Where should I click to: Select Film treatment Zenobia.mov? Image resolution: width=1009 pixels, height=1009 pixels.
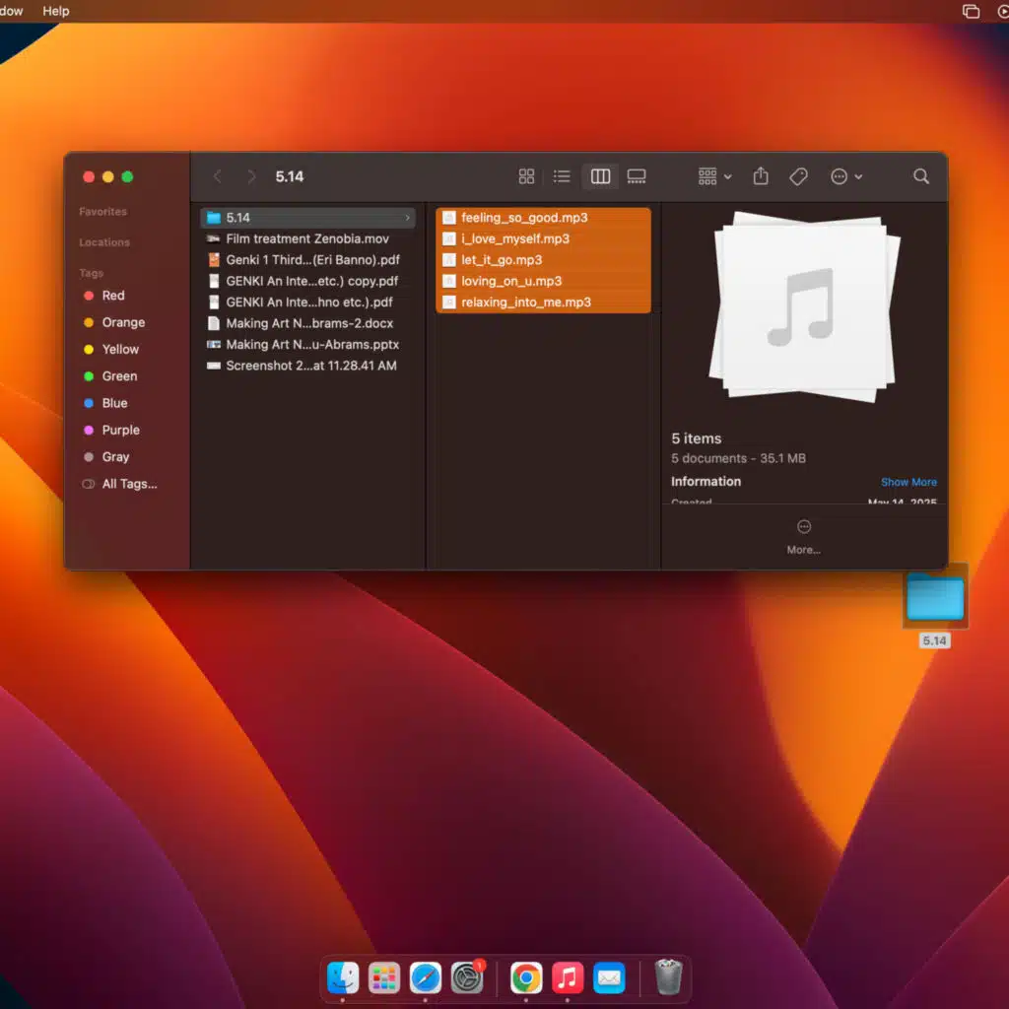[x=307, y=238]
